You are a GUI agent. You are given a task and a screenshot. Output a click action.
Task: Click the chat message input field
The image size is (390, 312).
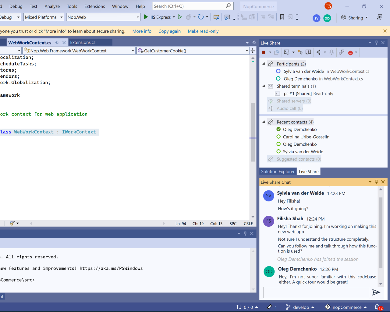click(316, 292)
